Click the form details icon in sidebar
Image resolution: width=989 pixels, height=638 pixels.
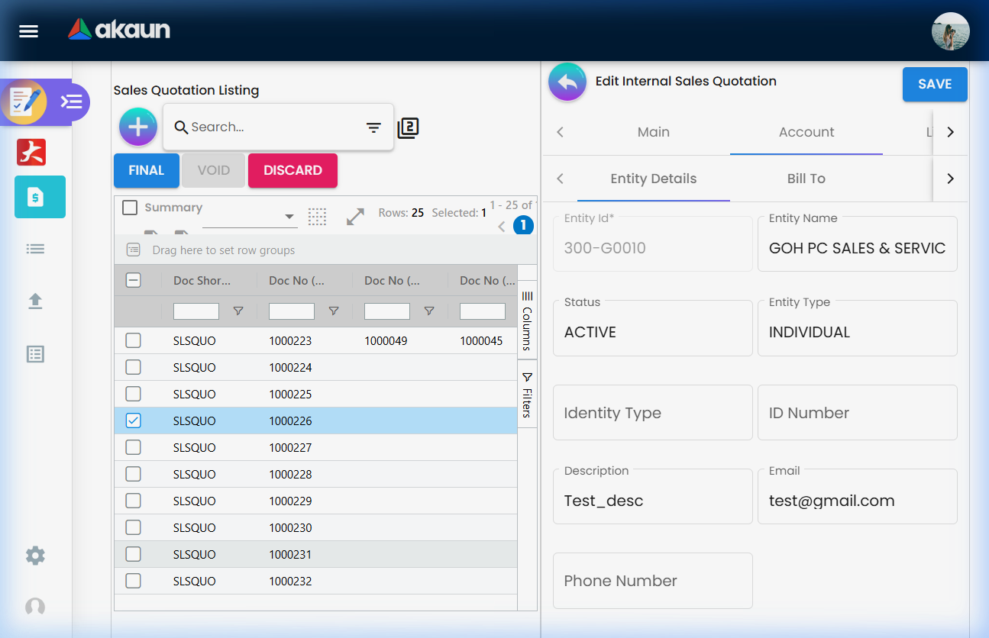coord(34,353)
